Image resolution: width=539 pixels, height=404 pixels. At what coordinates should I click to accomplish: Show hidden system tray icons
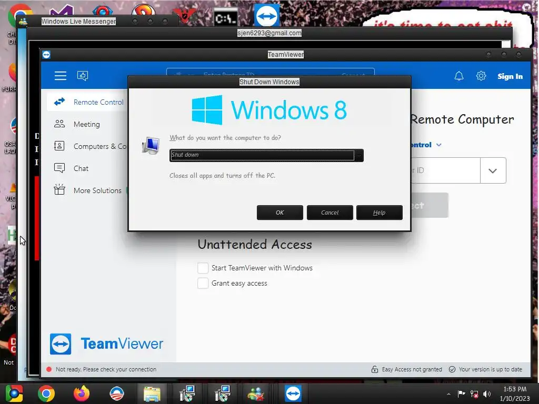click(x=448, y=394)
